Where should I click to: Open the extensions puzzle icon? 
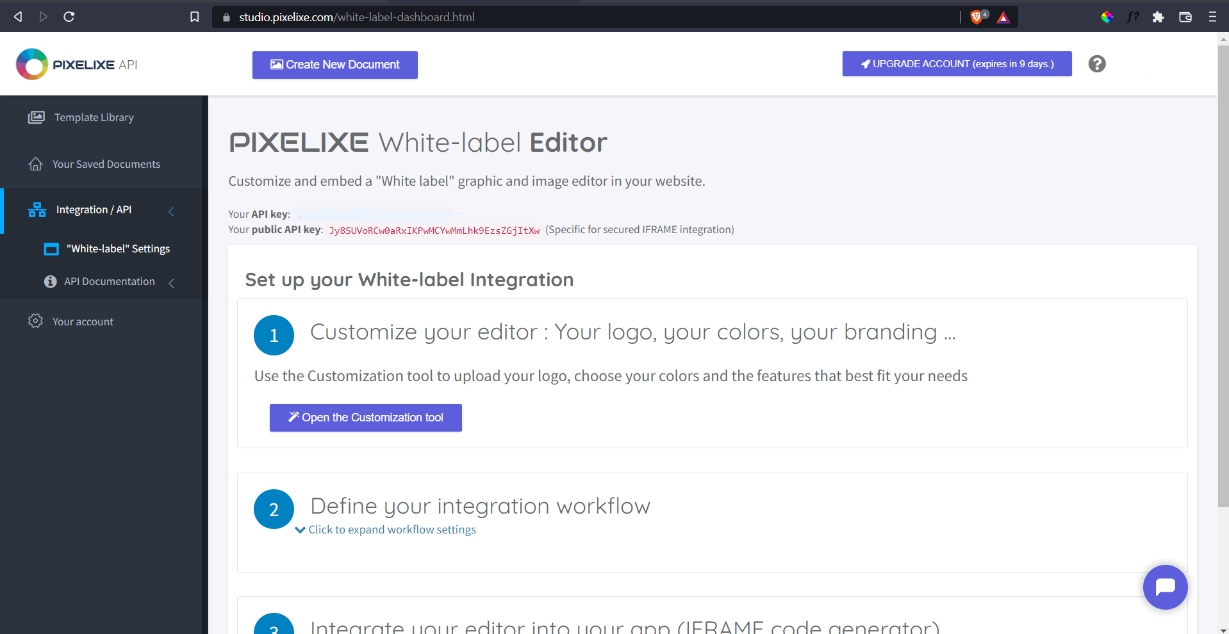(x=1158, y=17)
